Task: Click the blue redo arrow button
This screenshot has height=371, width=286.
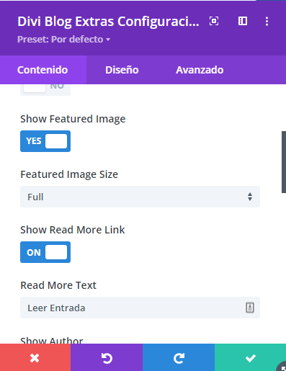Action: pos(179,357)
